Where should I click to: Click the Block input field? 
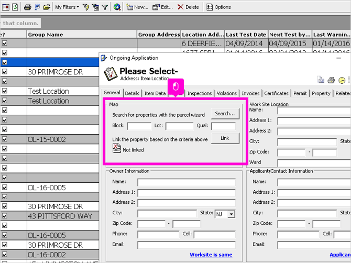(x=139, y=126)
